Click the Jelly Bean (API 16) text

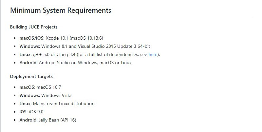coord(58,120)
